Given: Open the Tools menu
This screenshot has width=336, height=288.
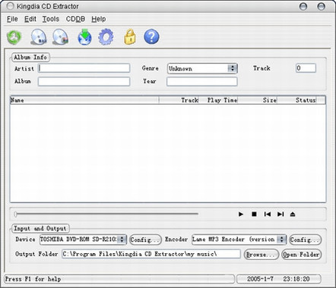Looking at the screenshot, I should click(51, 19).
